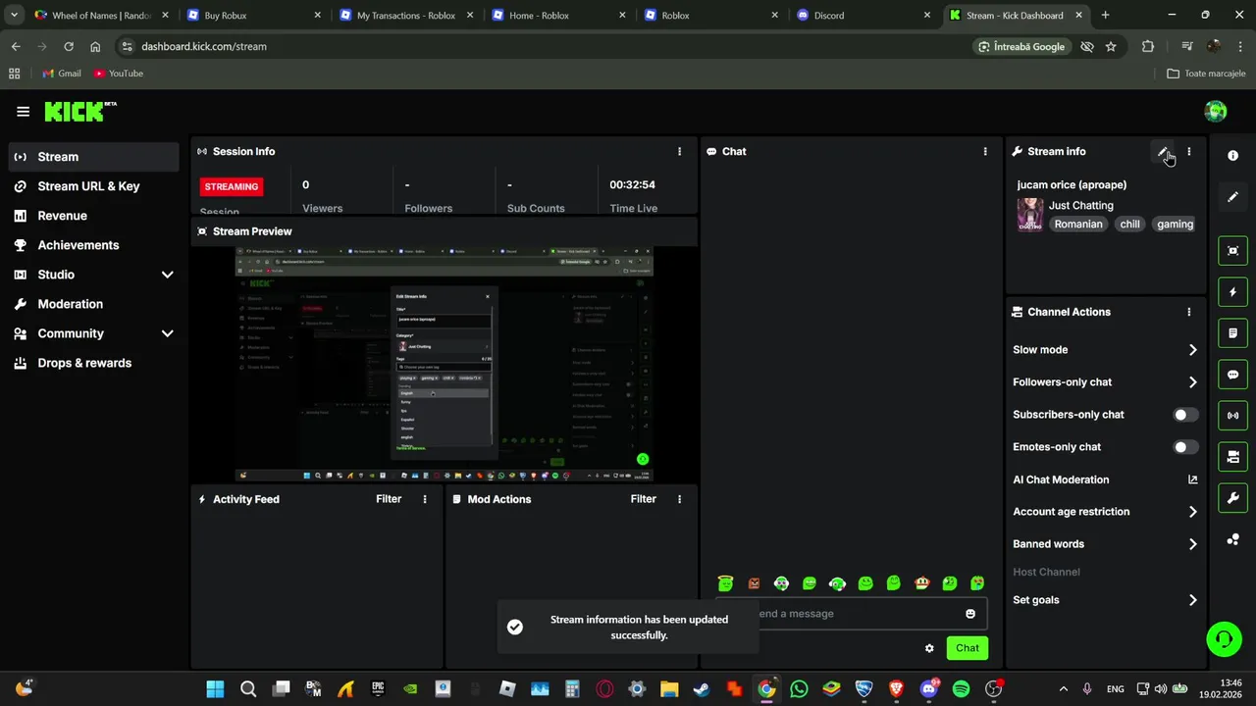Click the Kick logo
Screen dimensions: 1256x706
(x=80, y=112)
